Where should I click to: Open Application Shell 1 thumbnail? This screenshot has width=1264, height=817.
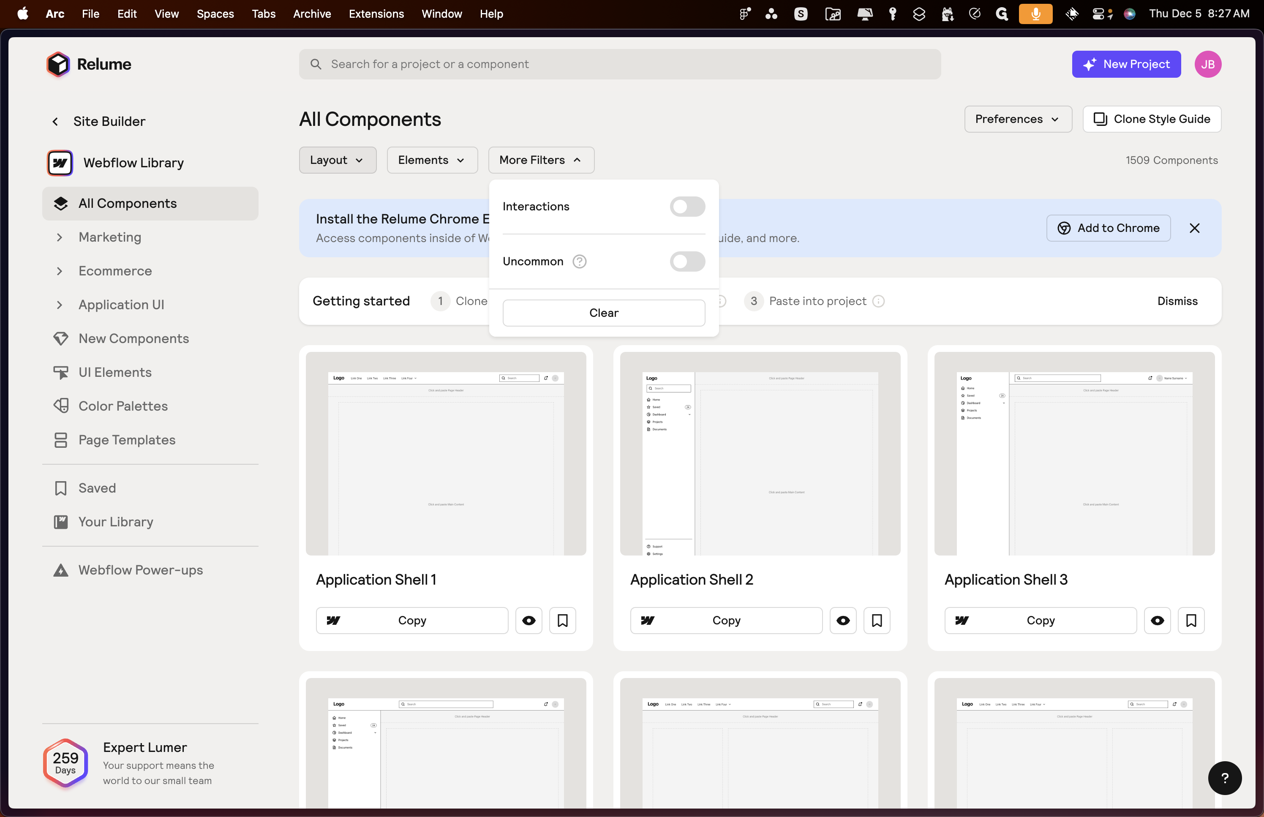pos(446,454)
